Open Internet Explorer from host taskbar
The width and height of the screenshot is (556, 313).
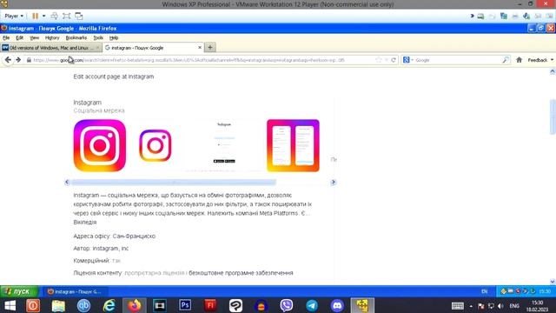pos(109,305)
